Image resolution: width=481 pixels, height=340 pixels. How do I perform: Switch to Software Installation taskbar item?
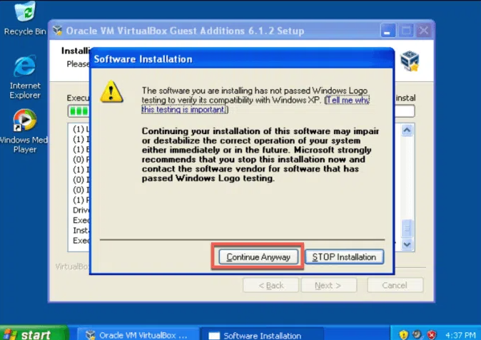point(263,335)
